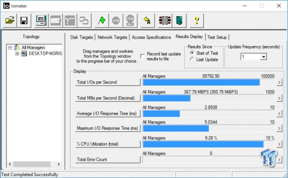Open details arrow for CPU Utilization
288x178 pixels.
[x=279, y=144]
